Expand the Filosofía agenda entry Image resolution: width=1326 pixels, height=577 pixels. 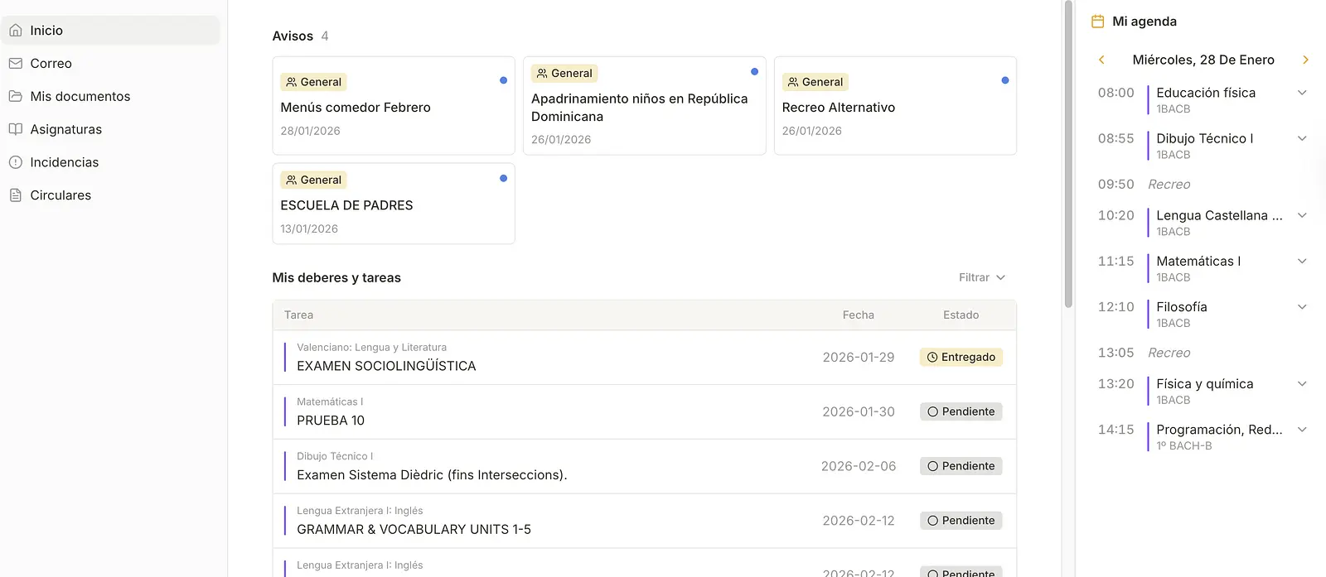(1302, 307)
